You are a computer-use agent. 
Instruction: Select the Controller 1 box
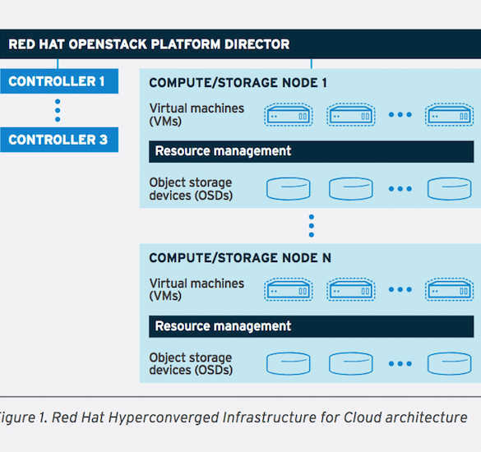click(x=59, y=81)
